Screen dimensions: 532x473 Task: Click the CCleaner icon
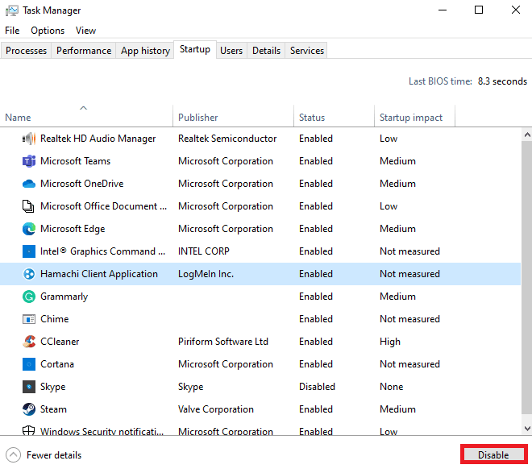(29, 342)
